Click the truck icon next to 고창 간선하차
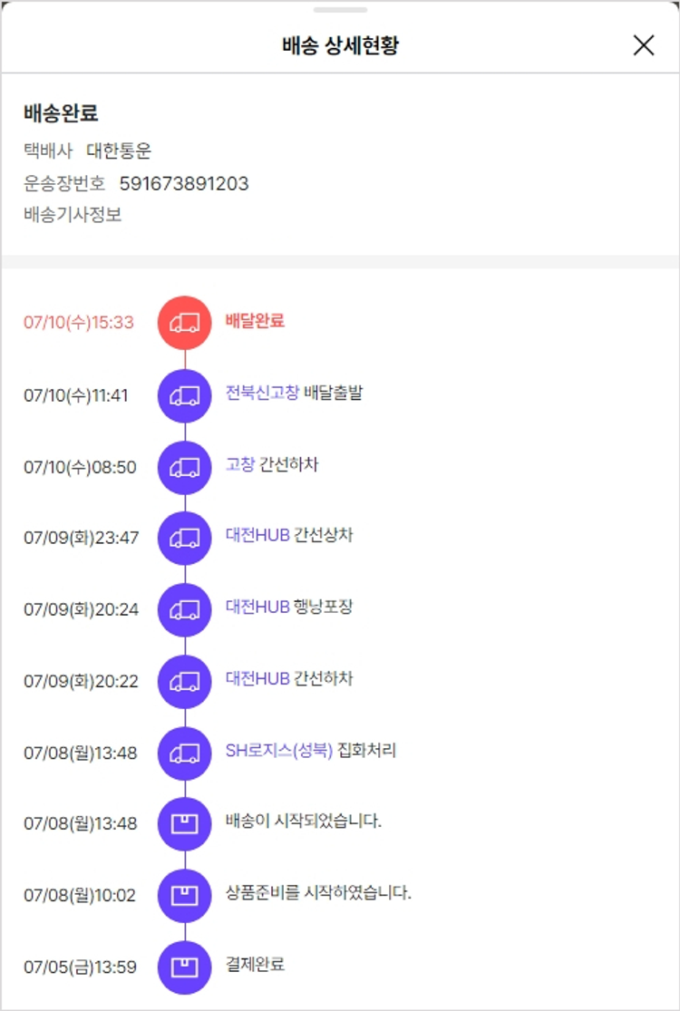Viewport: 680px width, 1011px height. [x=185, y=466]
